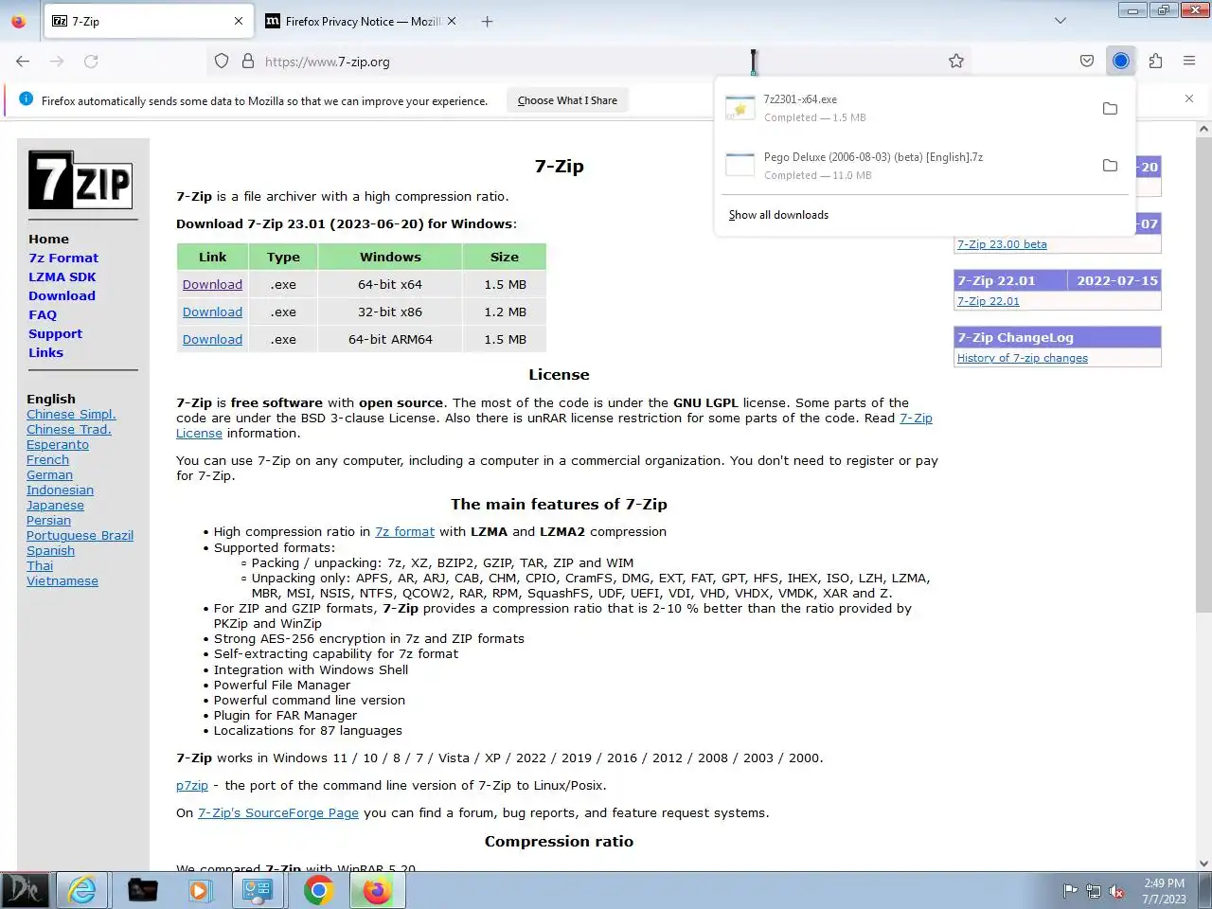This screenshot has height=909, width=1212.
Task: Switch to Indonesian language
Action: 60,490
